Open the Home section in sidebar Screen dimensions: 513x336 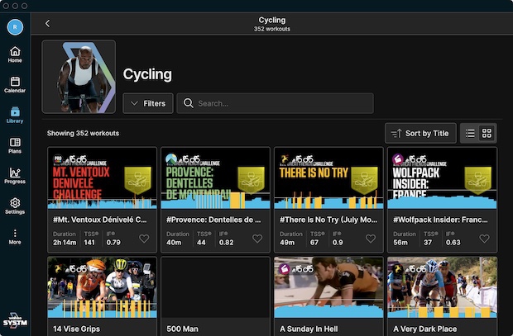pyautogui.click(x=15, y=54)
